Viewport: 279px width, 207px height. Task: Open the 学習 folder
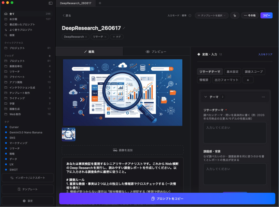(28, 104)
